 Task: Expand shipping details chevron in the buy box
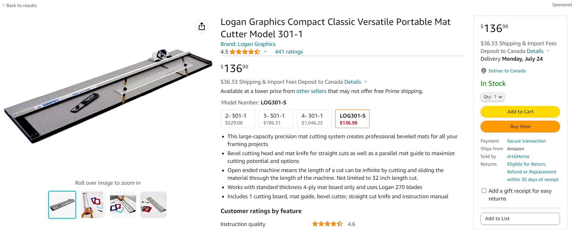[548, 51]
